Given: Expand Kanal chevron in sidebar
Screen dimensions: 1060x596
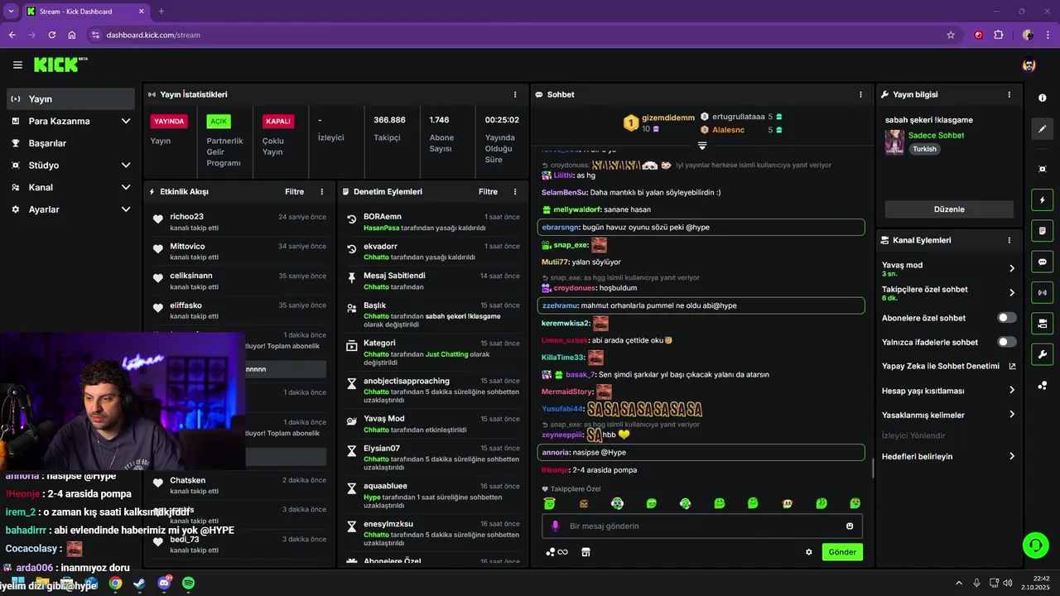Looking at the screenshot, I should coord(126,187).
